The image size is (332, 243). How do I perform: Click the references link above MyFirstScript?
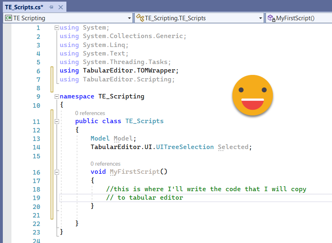click(x=105, y=164)
